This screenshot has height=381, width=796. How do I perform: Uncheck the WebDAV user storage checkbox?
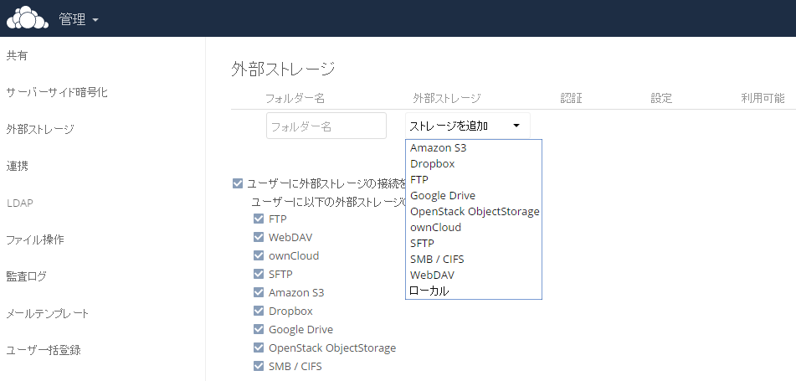[259, 237]
